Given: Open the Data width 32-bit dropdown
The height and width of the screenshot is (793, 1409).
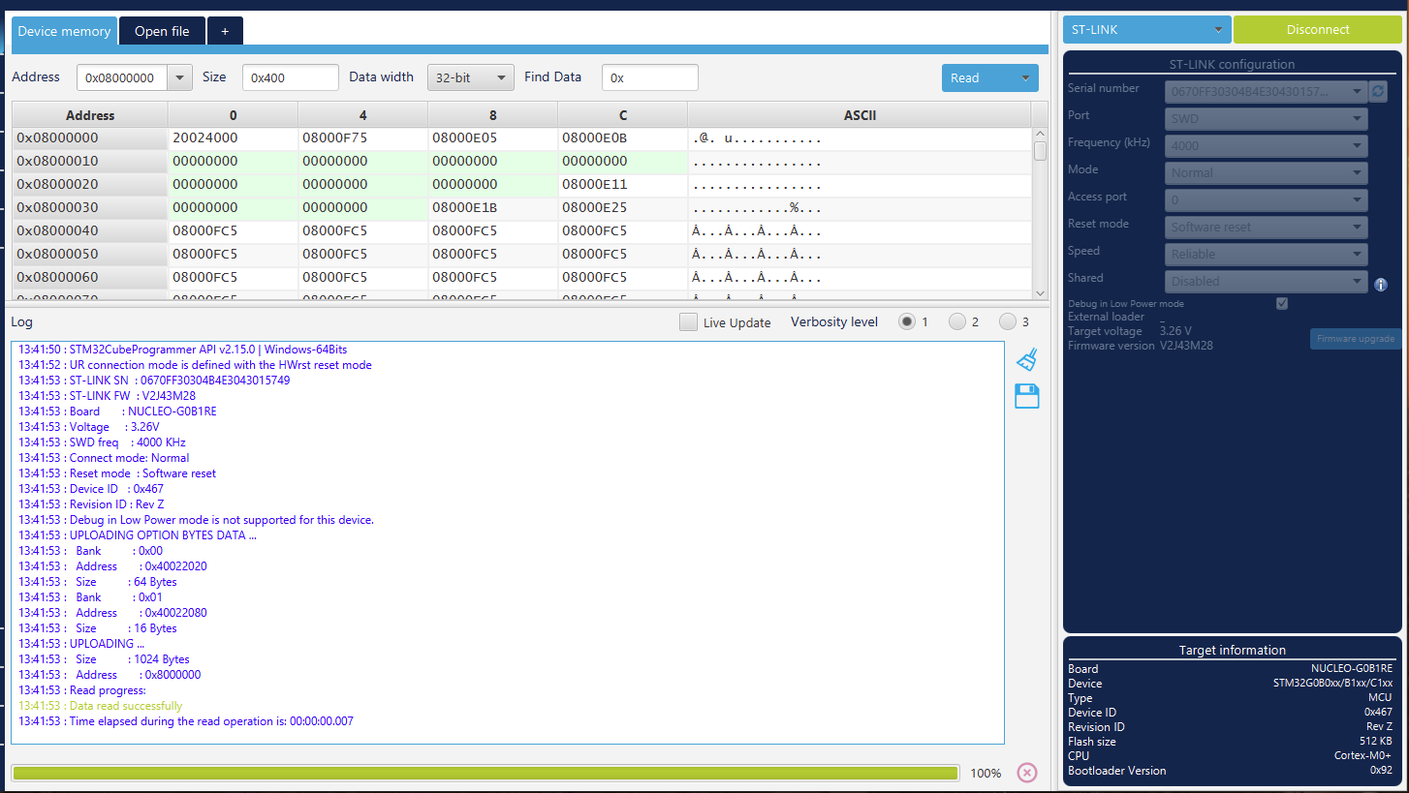Looking at the screenshot, I should pyautogui.click(x=470, y=77).
